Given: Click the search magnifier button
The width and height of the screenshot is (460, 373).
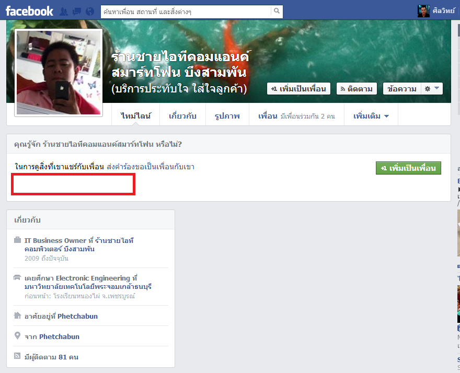Looking at the screenshot, I should click(x=277, y=11).
